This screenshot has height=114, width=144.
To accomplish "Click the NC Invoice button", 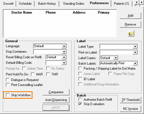I will pyautogui.click(x=130, y=109).
